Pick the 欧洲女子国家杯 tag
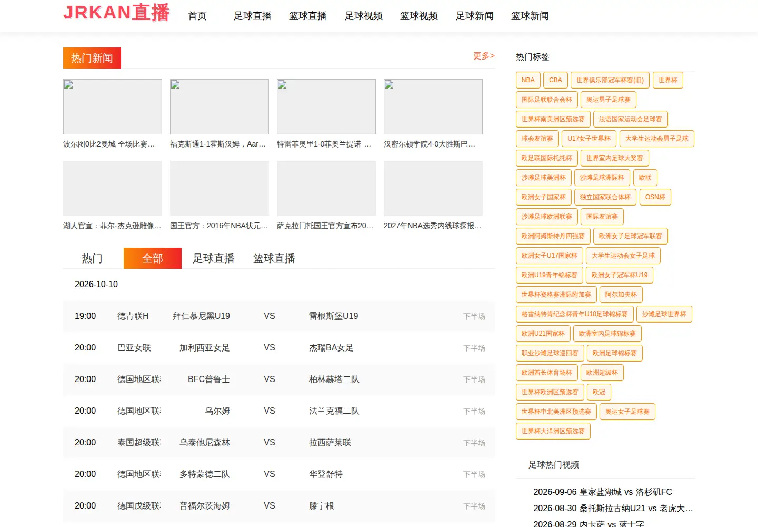Image resolution: width=758 pixels, height=527 pixels. pyautogui.click(x=544, y=197)
